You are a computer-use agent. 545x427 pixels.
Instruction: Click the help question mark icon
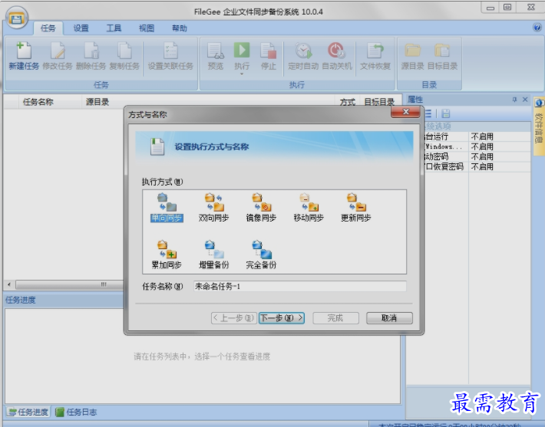(537, 27)
